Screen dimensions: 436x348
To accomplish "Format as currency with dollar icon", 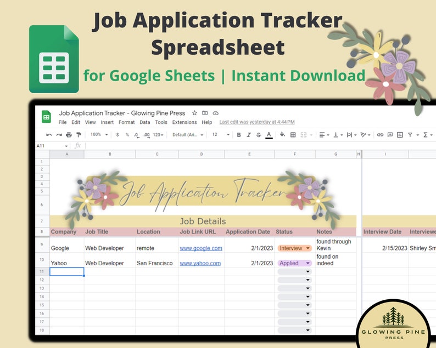I will [118, 135].
